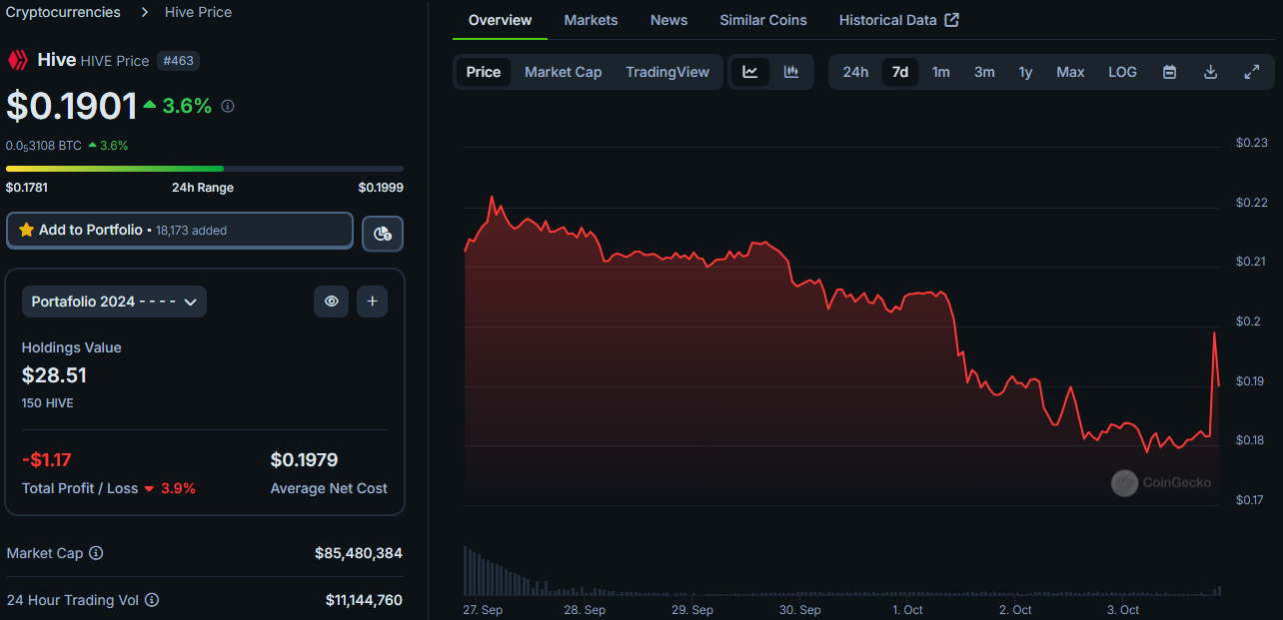Select the candlestick chart view icon
This screenshot has height=620, width=1283.
tap(791, 72)
